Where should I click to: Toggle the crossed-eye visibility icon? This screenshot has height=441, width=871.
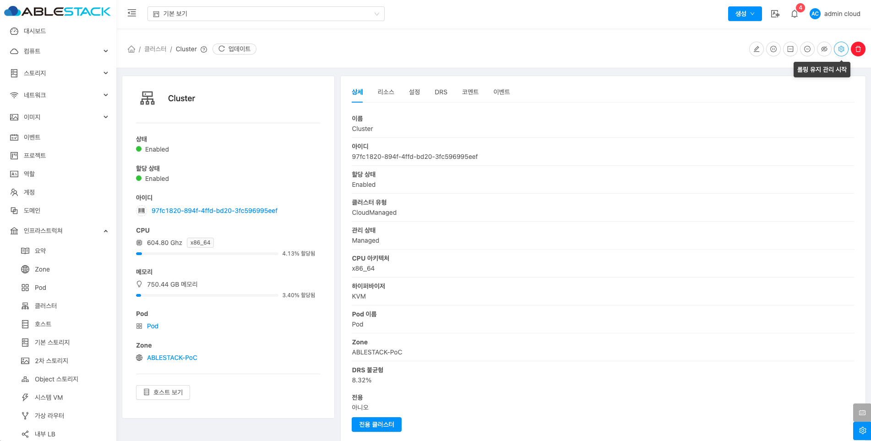tap(824, 49)
